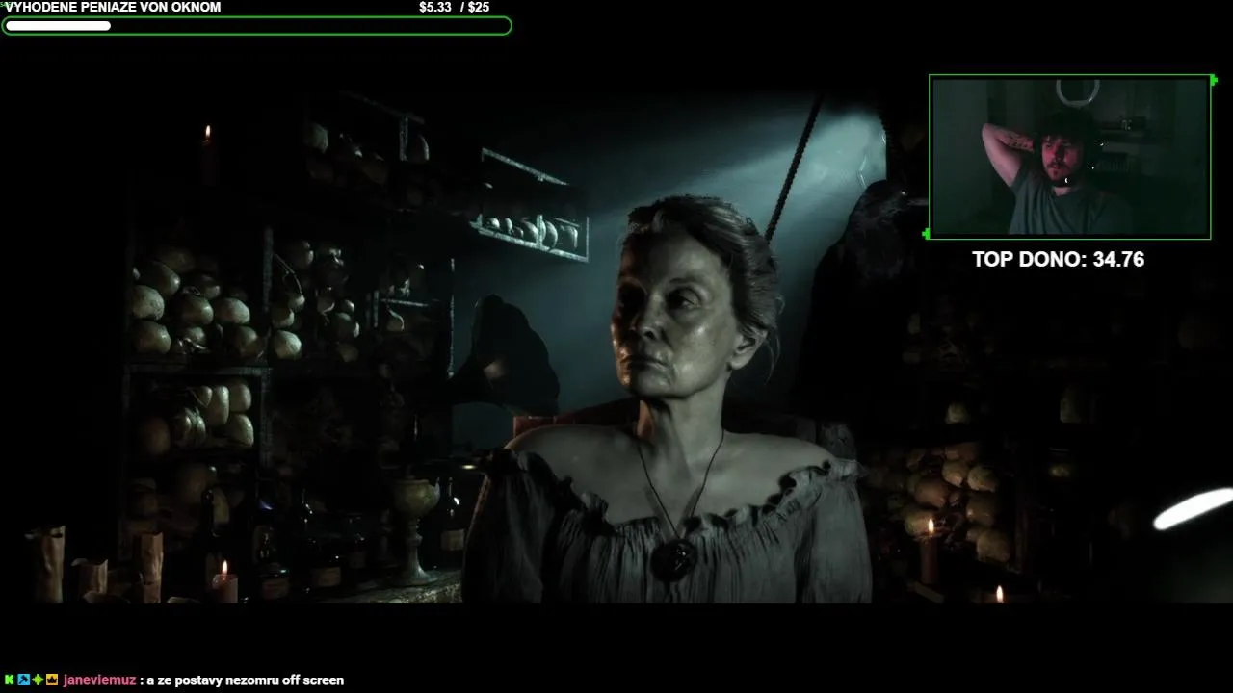Image resolution: width=1233 pixels, height=693 pixels.
Task: Click the chat message 'a ze postavy nezomru off screen'
Action: (x=246, y=680)
